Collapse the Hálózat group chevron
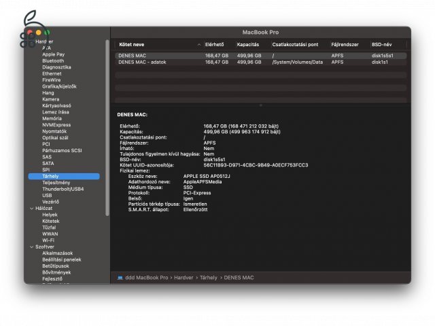This screenshot has width=435, height=326. pos(31,209)
